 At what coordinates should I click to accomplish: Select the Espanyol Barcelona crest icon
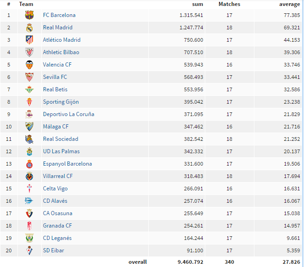29,164
